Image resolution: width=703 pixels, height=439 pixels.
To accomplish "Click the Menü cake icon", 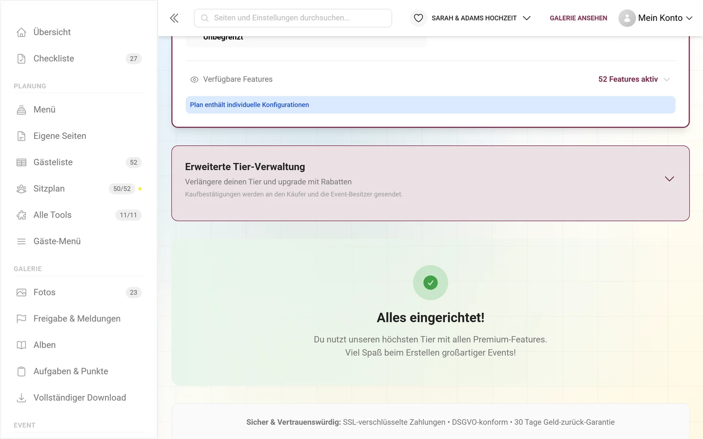I will click(x=21, y=110).
